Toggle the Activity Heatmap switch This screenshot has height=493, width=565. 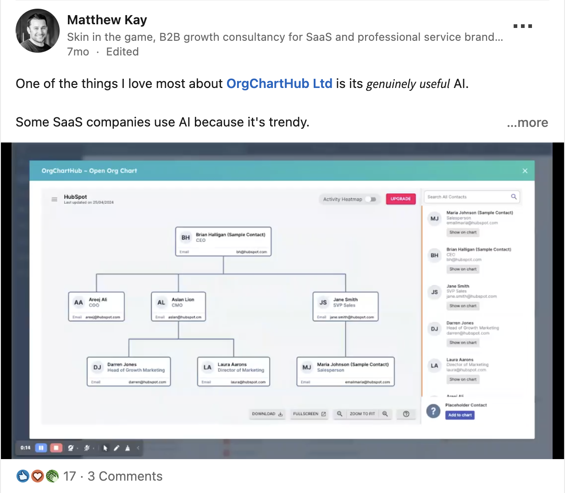point(372,199)
